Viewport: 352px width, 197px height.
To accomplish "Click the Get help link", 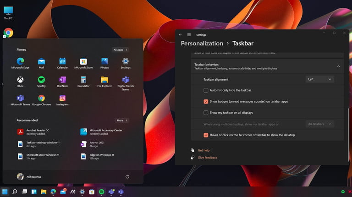I will click(203, 150).
